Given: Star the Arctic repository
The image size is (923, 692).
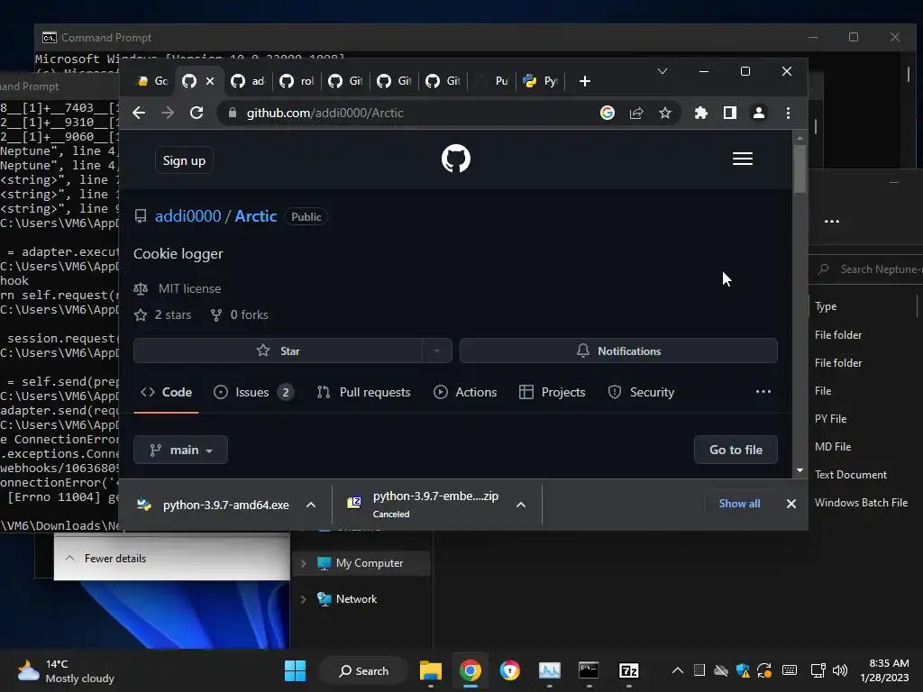Looking at the screenshot, I should click(278, 351).
